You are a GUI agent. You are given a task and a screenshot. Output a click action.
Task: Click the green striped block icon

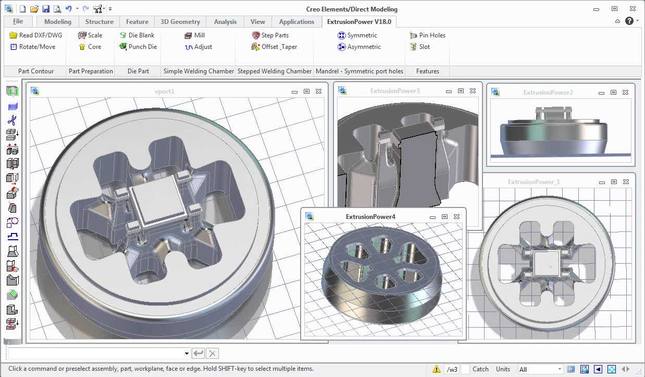[x=13, y=296]
